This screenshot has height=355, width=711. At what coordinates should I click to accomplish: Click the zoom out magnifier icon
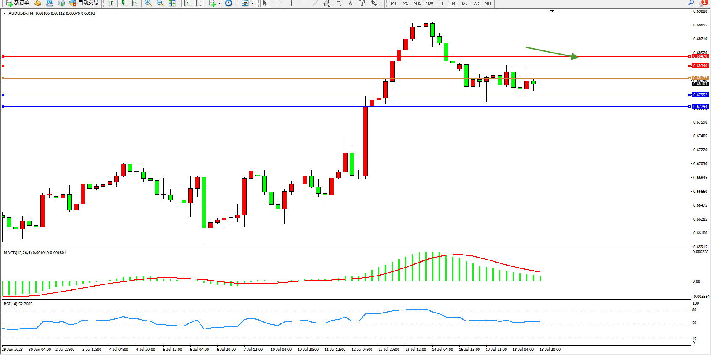point(160,3)
